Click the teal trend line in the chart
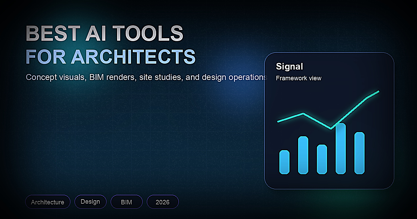This screenshot has width=417, height=219. pos(328,110)
